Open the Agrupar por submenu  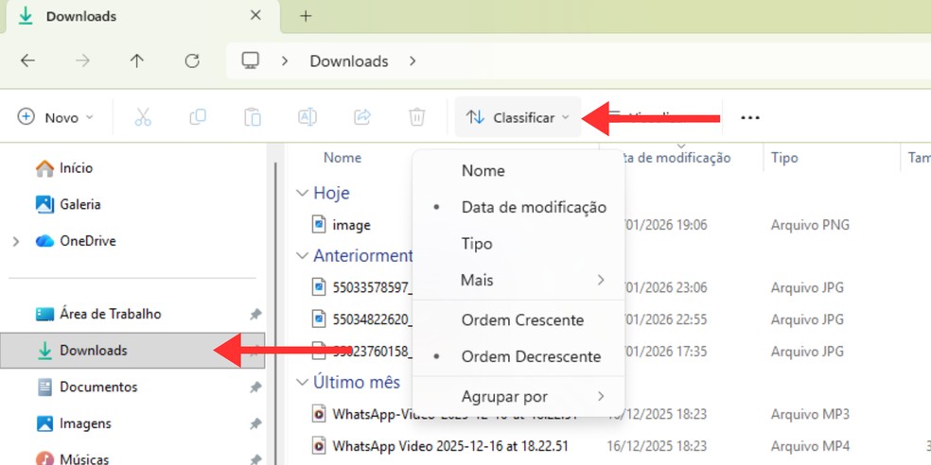point(518,396)
